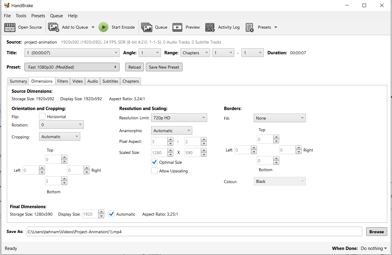Screen dimensions: 392x255
Task: Click the Borders Right value field
Action: (288, 150)
